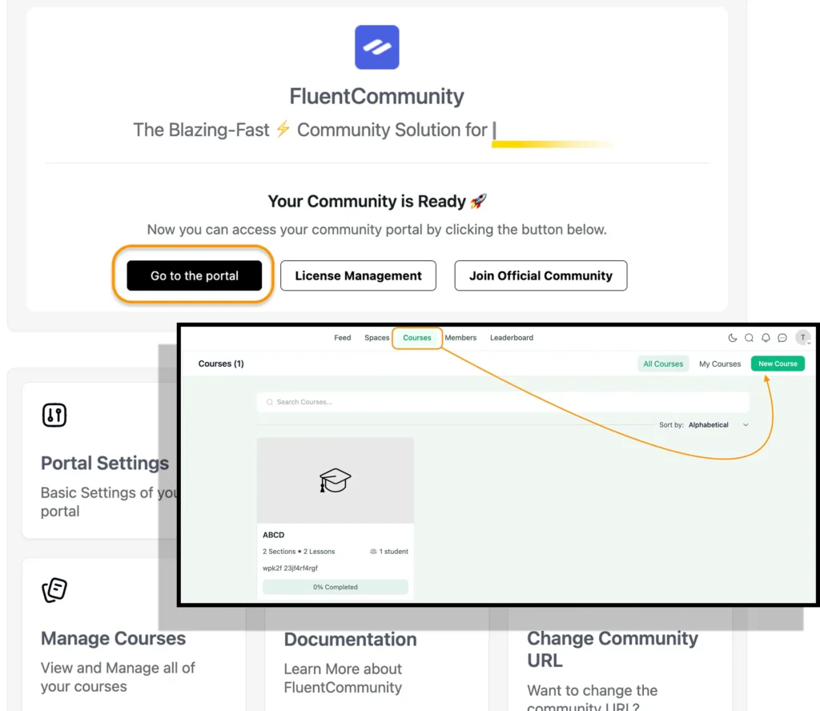This screenshot has height=711, width=820.
Task: Open the Portal Settings sliders icon
Action: [x=54, y=415]
